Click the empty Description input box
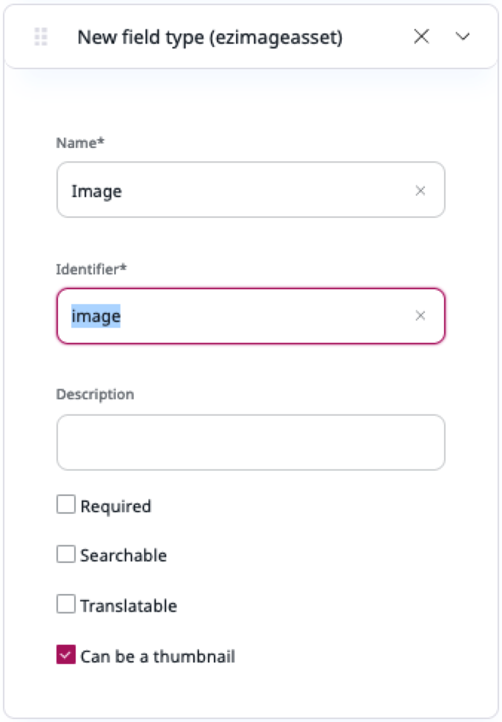The height and width of the screenshot is (722, 502). click(x=251, y=442)
